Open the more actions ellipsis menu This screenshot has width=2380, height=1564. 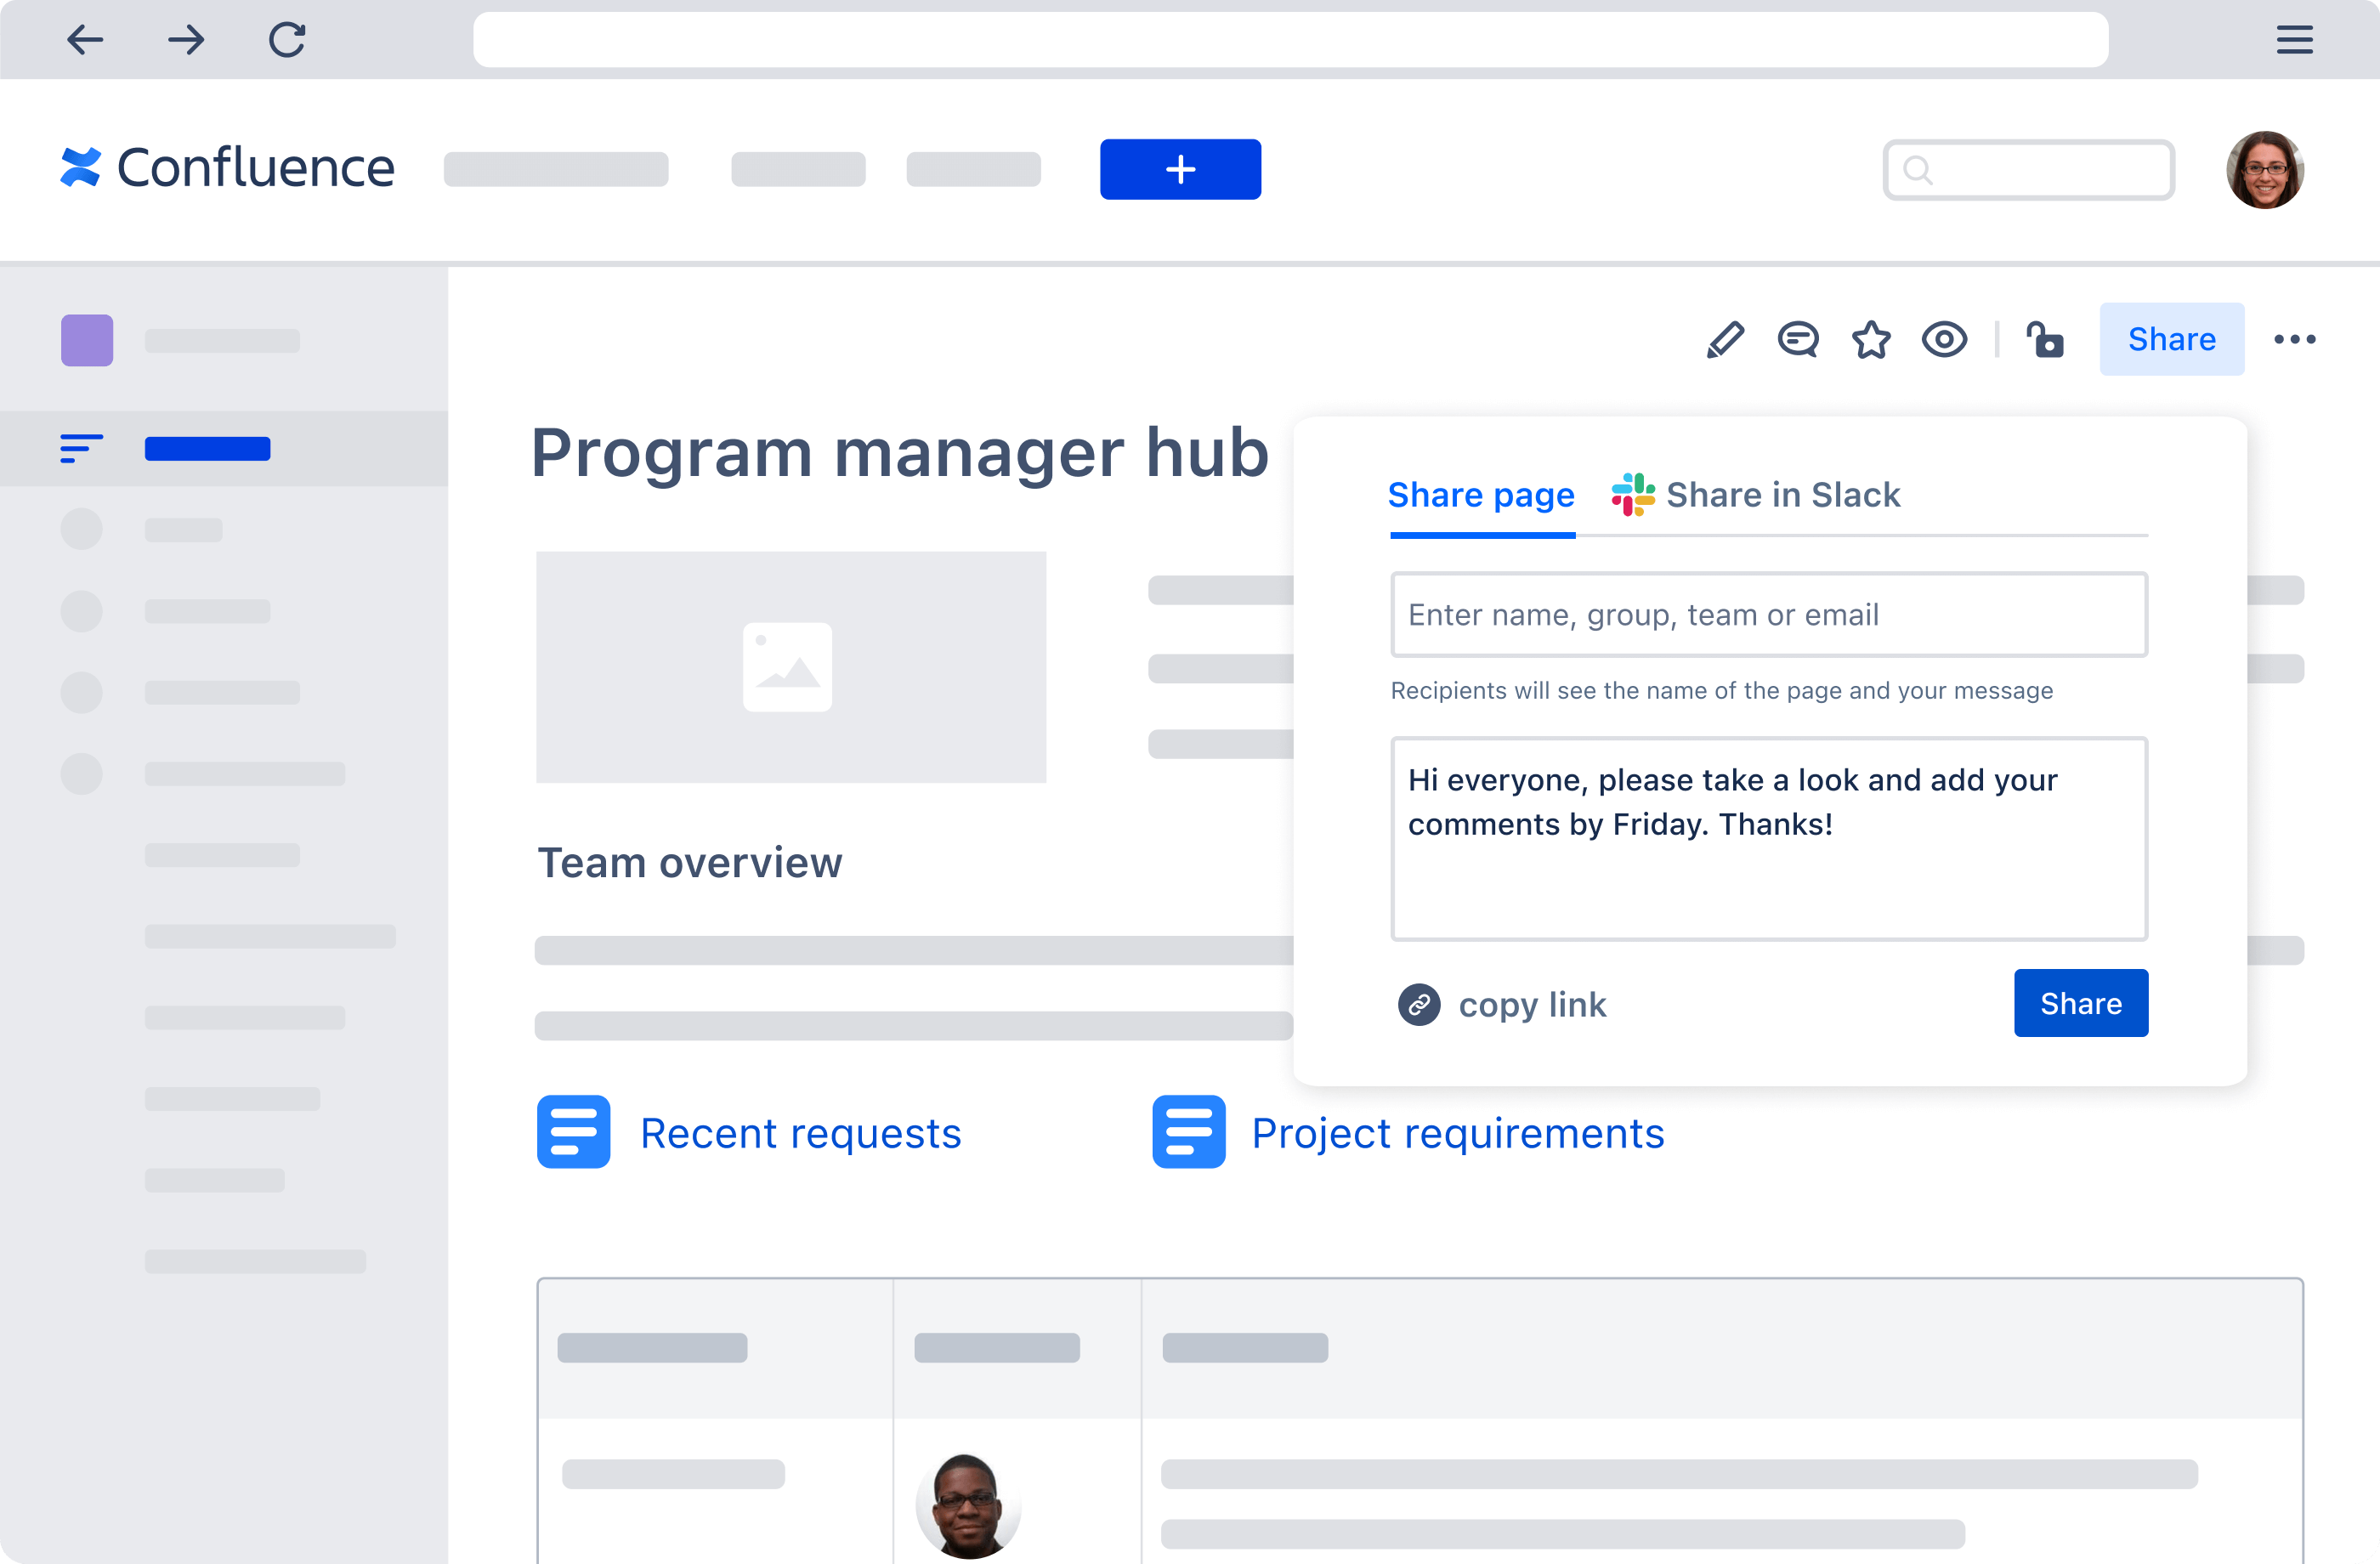tap(2294, 339)
